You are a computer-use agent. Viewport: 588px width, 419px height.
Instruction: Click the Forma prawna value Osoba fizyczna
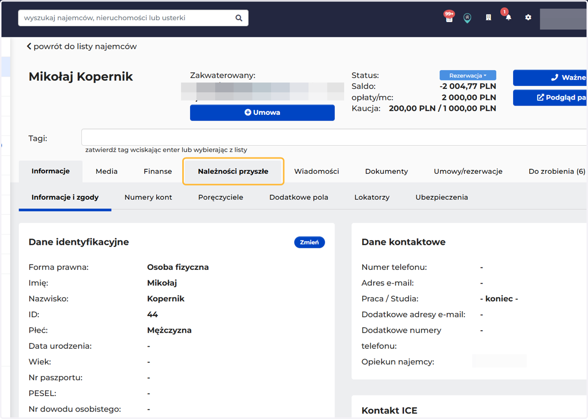click(178, 267)
